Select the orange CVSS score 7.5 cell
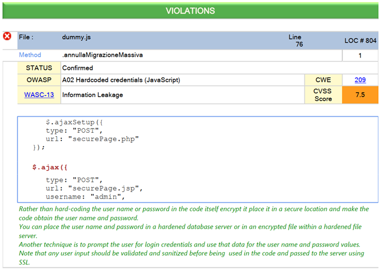The height and width of the screenshot is (270, 381). [360, 95]
